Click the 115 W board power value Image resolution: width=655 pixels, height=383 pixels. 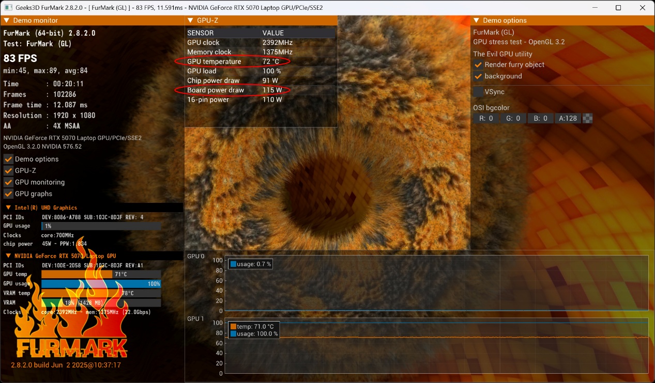coord(272,90)
